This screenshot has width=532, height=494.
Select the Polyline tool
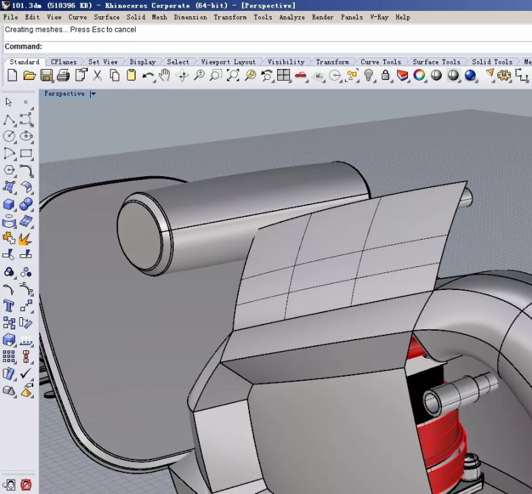[9, 120]
